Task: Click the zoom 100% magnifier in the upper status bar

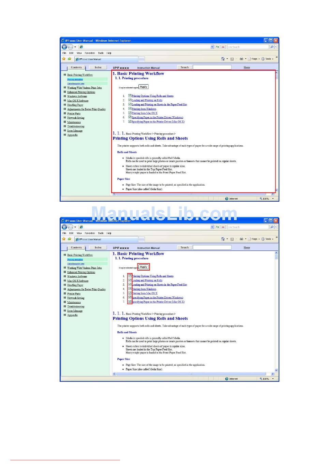Action: 261,199
